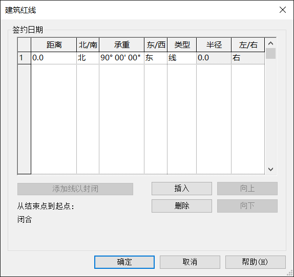Click the 左/右 column header
The image size is (294, 277).
pos(248,44)
